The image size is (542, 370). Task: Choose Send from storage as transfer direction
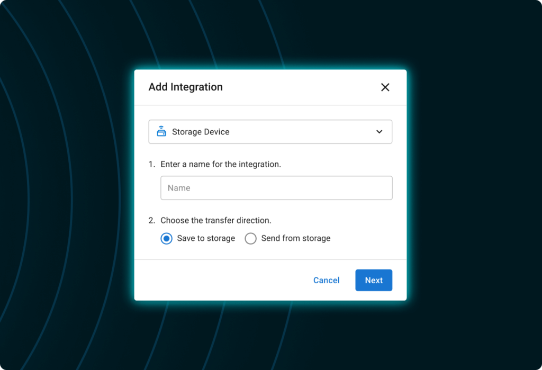click(250, 238)
